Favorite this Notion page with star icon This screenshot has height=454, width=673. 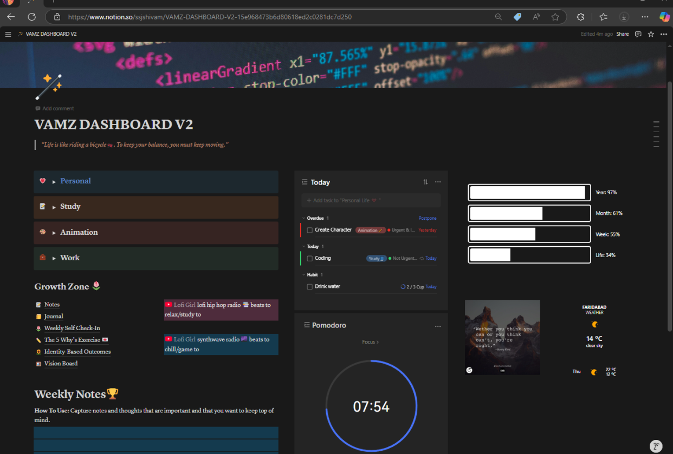point(651,34)
